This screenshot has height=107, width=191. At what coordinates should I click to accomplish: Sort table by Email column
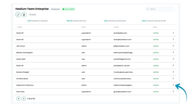116,27
